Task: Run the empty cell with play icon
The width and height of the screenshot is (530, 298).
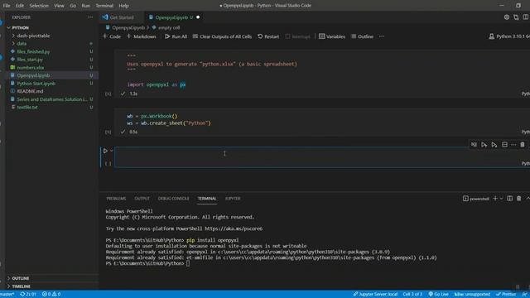Action: 105,151
